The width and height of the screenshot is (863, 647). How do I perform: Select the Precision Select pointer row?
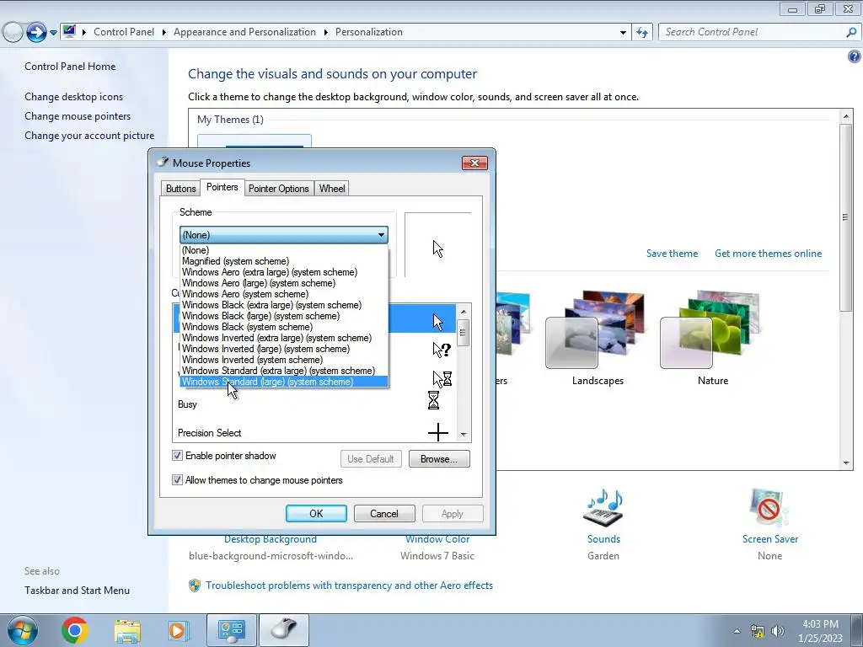tap(315, 432)
